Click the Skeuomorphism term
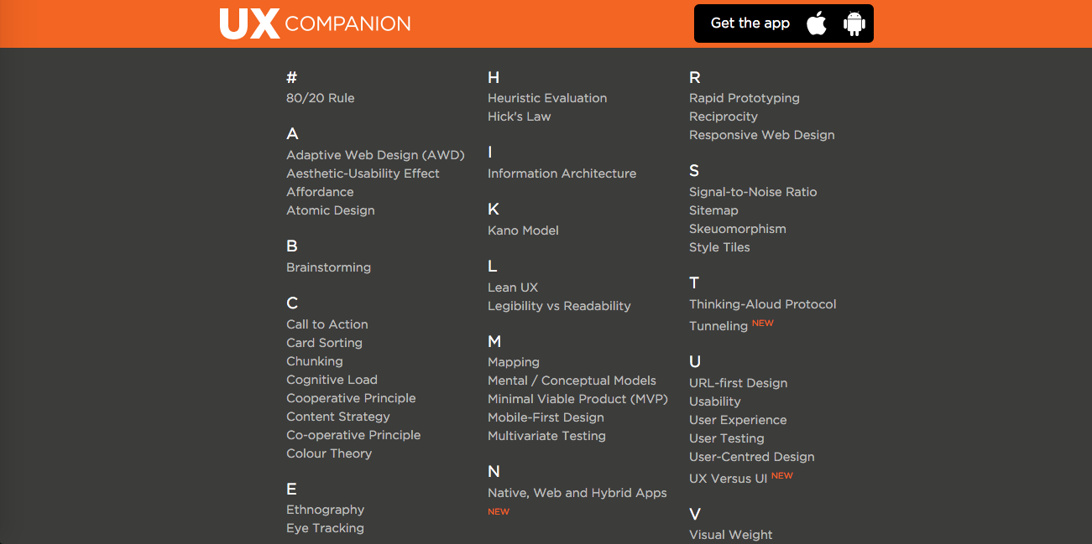This screenshot has width=1092, height=544. pos(737,229)
